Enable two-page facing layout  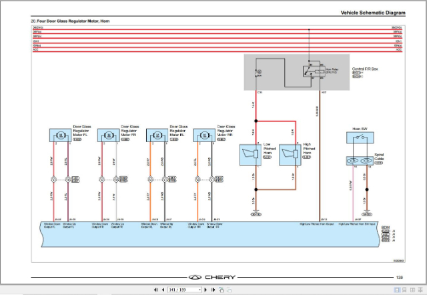tap(412, 290)
